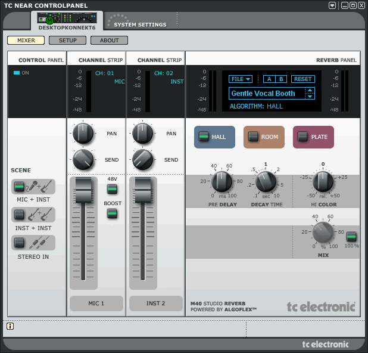Click the stereo jack plugs scene icon
Image resolution: width=368 pixels, height=353 pixels.
(39, 243)
